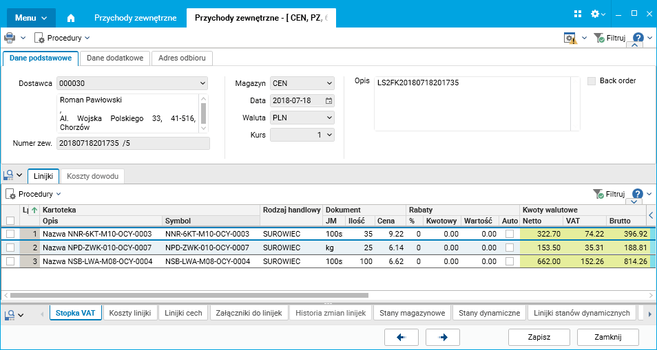Go to next record with right arrow
The height and width of the screenshot is (350, 657).
click(443, 337)
